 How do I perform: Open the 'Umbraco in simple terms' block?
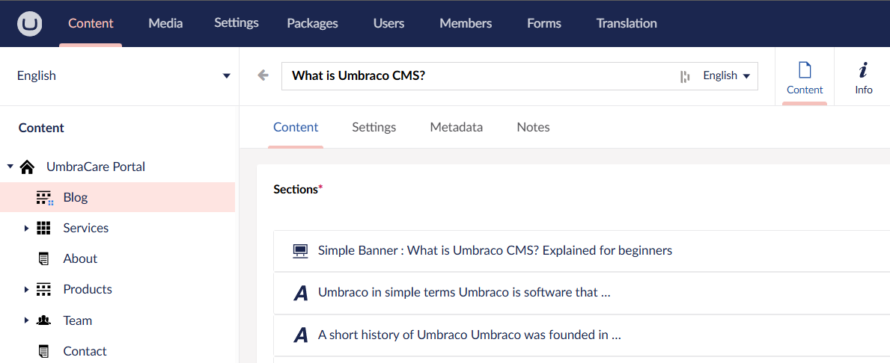tap(582, 293)
